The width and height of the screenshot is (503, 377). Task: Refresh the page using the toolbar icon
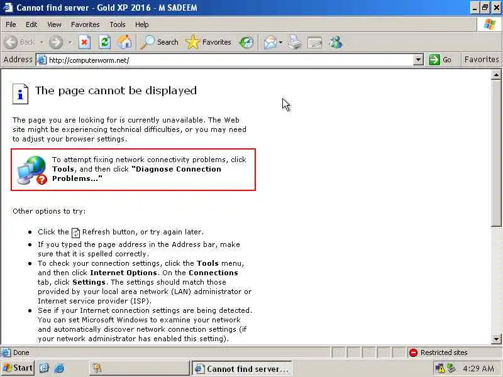click(104, 42)
